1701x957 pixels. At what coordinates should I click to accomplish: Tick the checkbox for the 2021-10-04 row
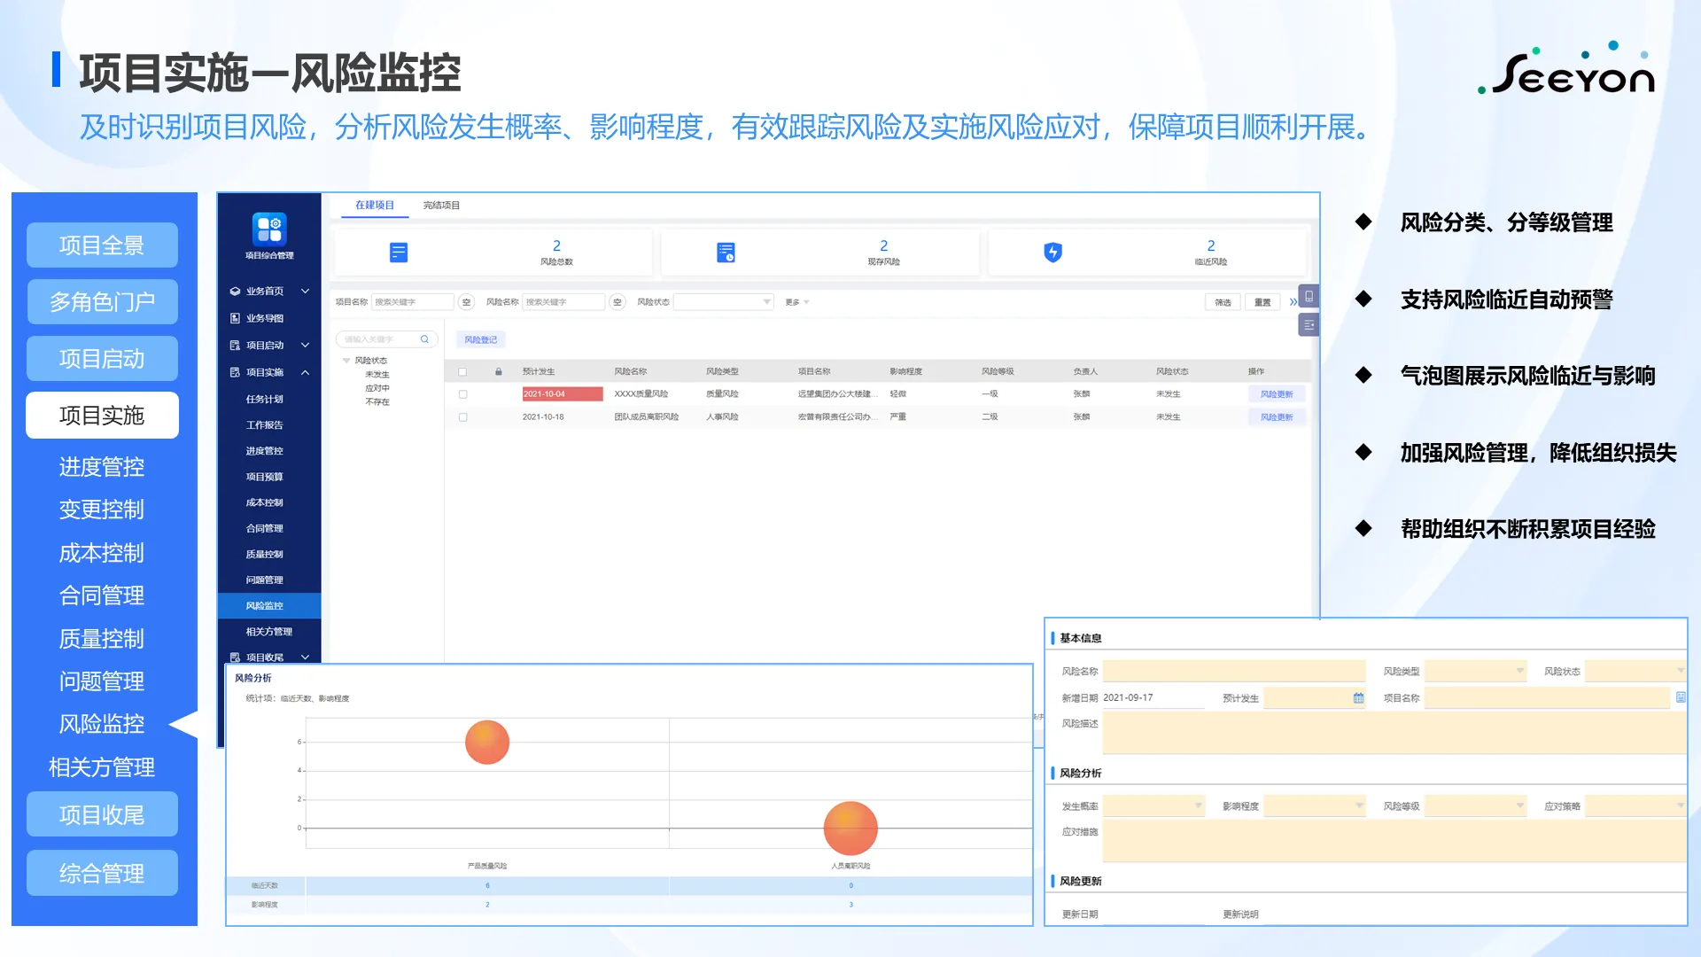[x=462, y=394]
